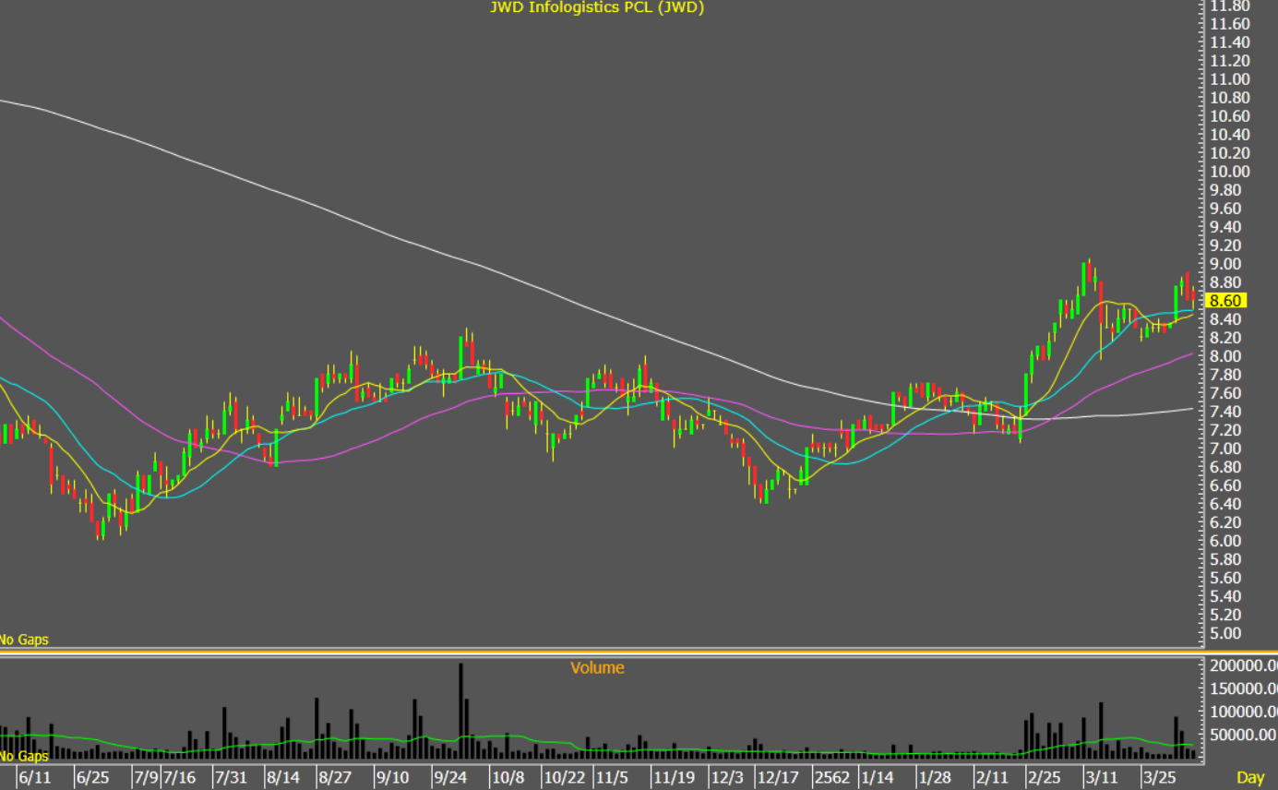Screen dimensions: 1278x790
Task: Select the 2/11 date label
Action: click(992, 777)
